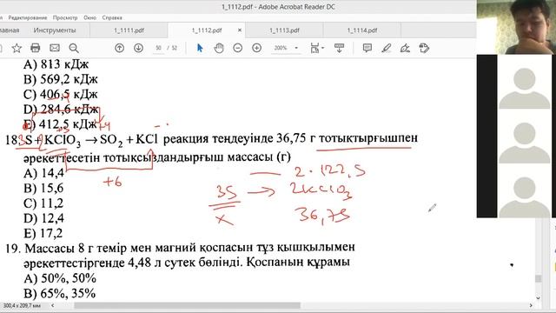
Task: Go to previous page arrow
Action: point(120,48)
